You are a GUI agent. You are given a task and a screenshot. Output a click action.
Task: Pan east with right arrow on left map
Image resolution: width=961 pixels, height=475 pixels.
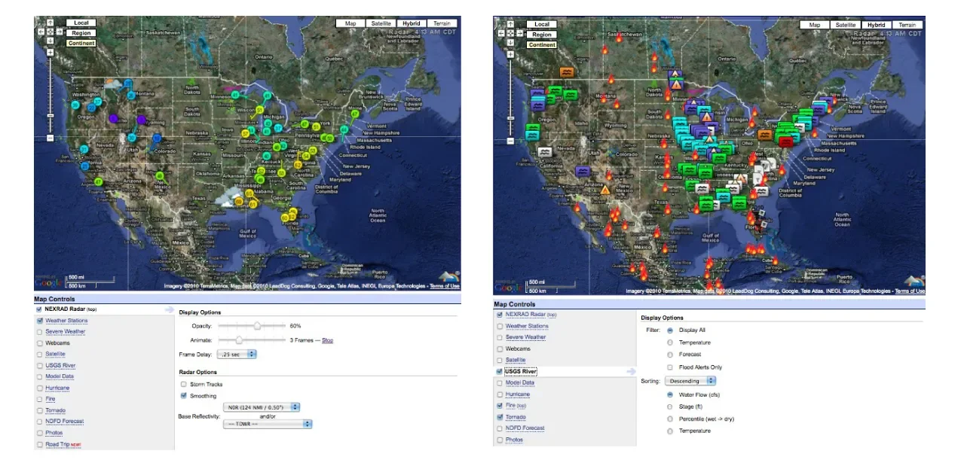click(60, 32)
